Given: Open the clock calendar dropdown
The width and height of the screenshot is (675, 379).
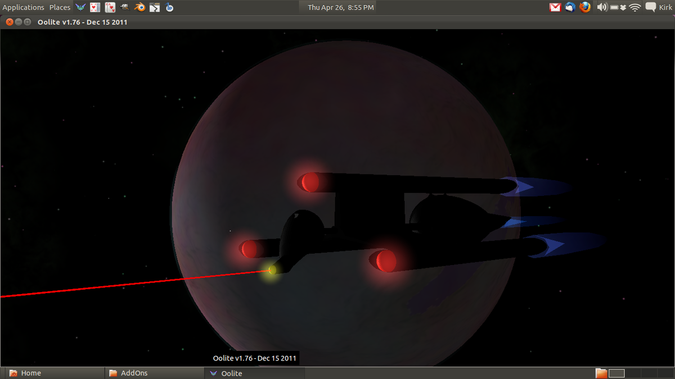Looking at the screenshot, I should tap(340, 7).
